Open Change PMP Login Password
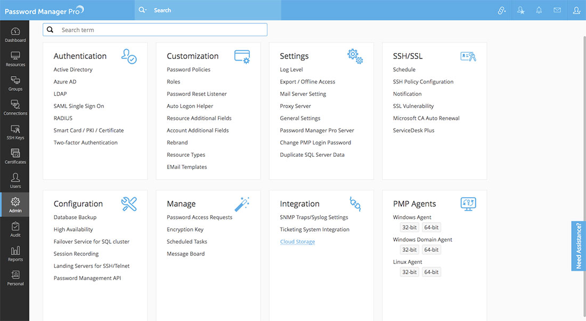Image resolution: width=586 pixels, height=321 pixels. coord(315,142)
